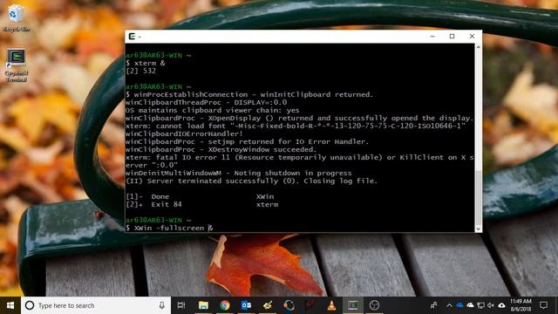Click the "setjmp returned for IO Error Handler" line

pos(247,142)
